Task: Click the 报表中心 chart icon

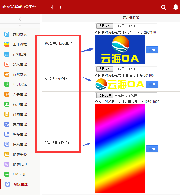Action: coord(7,154)
